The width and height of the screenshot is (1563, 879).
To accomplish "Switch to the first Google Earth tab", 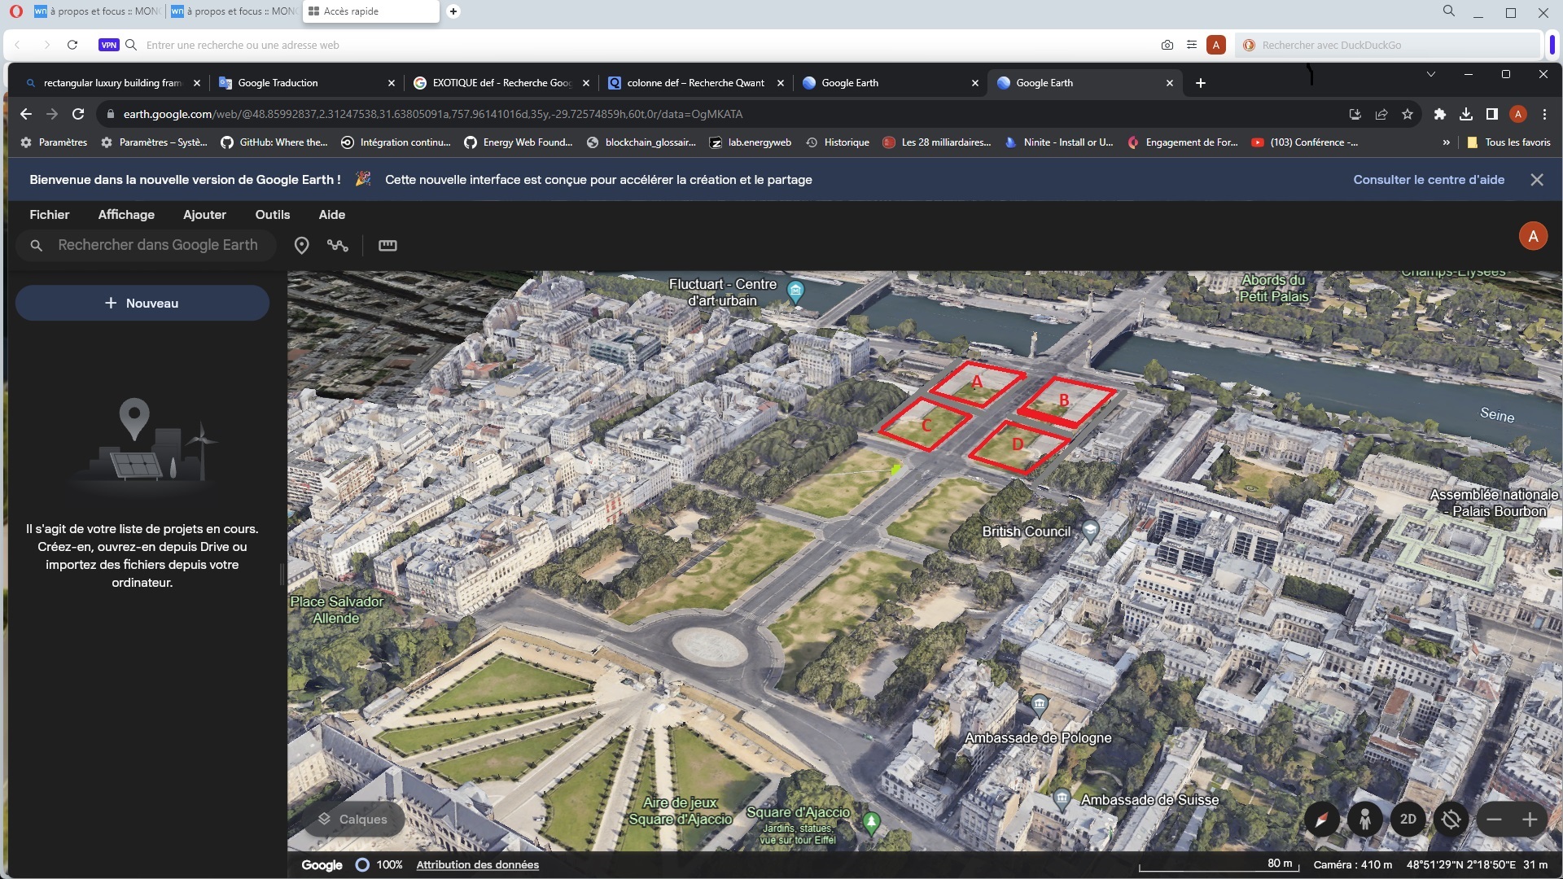I will tap(890, 83).
